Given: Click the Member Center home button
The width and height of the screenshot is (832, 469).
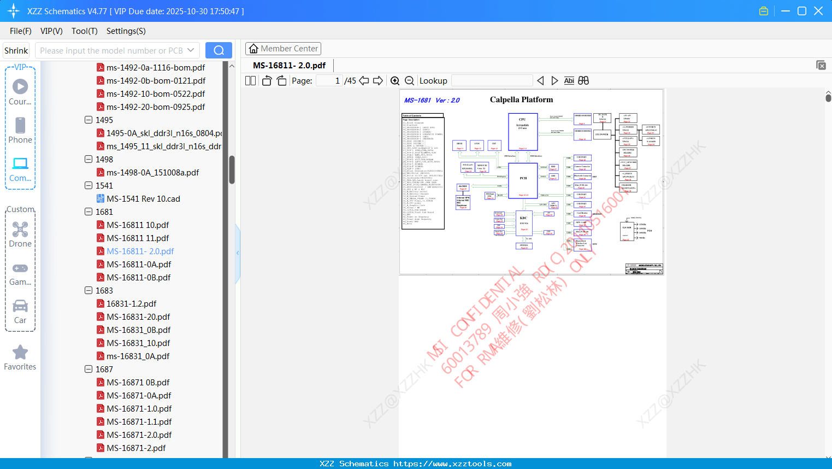Looking at the screenshot, I should (283, 49).
